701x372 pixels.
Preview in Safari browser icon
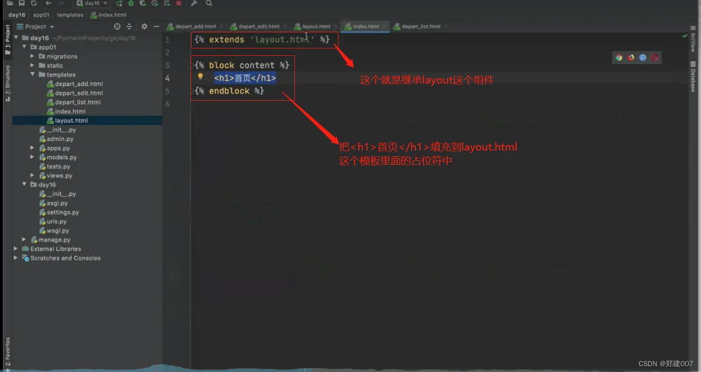643,57
